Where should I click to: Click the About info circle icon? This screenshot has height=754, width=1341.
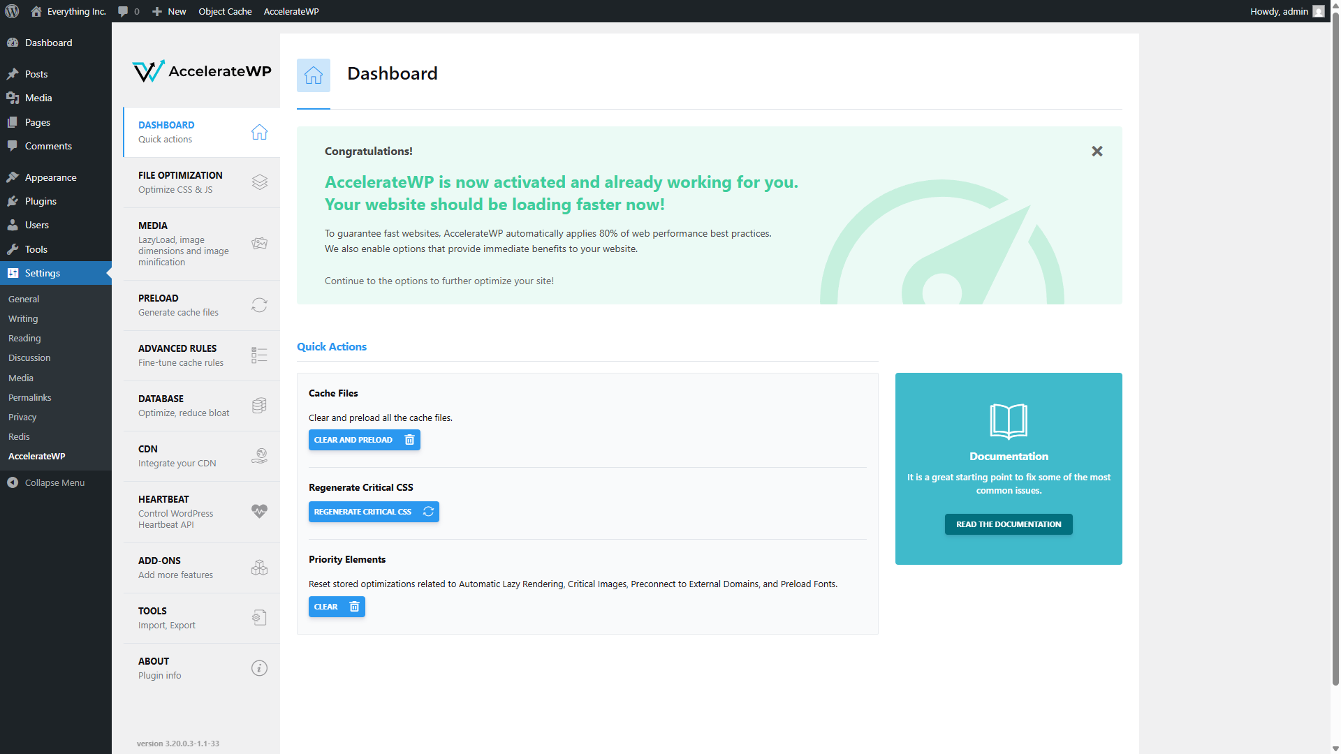click(x=259, y=668)
